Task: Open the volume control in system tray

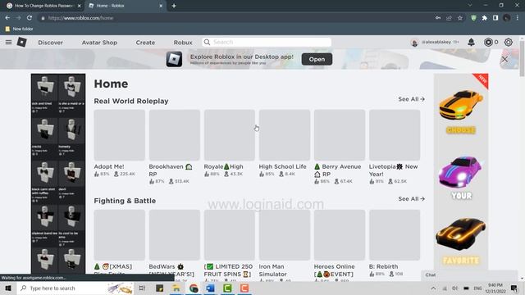Action: tap(454, 288)
